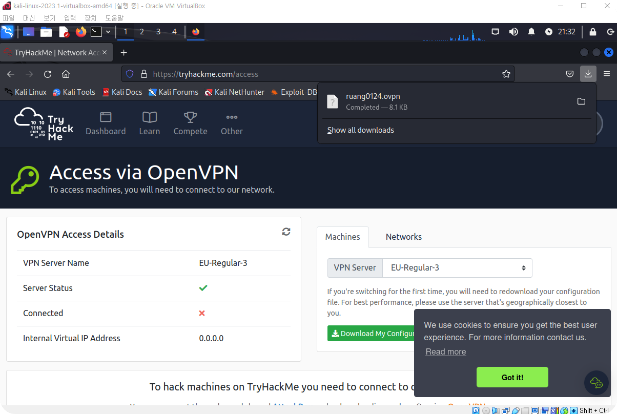Switch to workspace 3
This screenshot has height=414, width=617.
point(158,32)
